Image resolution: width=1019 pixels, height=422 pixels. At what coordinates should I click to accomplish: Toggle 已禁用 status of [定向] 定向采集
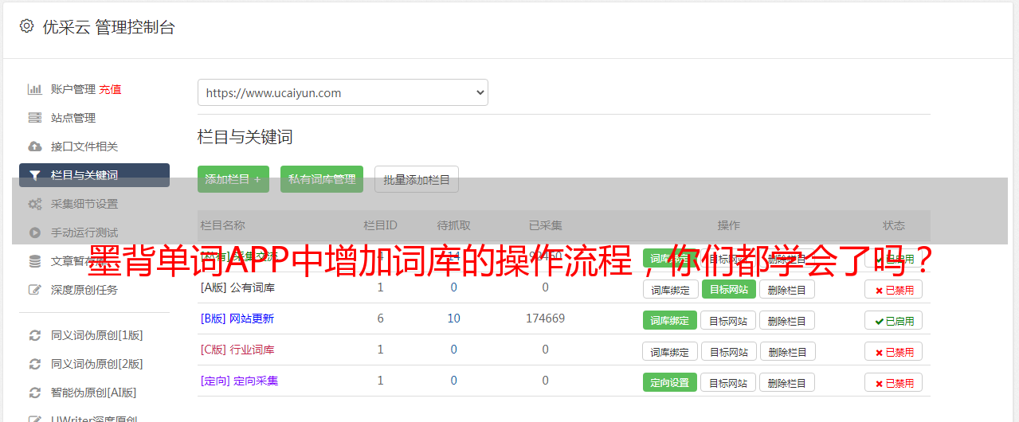pyautogui.click(x=894, y=383)
